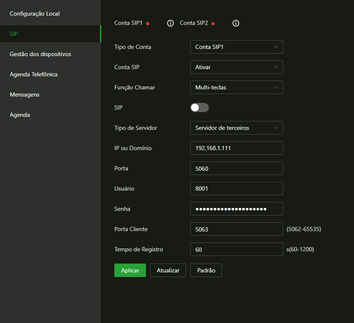Click the s(60-1200) range hint

[x=300, y=249]
